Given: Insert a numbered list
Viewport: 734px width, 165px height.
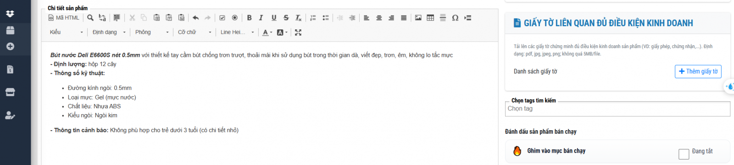Looking at the screenshot, I should tap(313, 18).
